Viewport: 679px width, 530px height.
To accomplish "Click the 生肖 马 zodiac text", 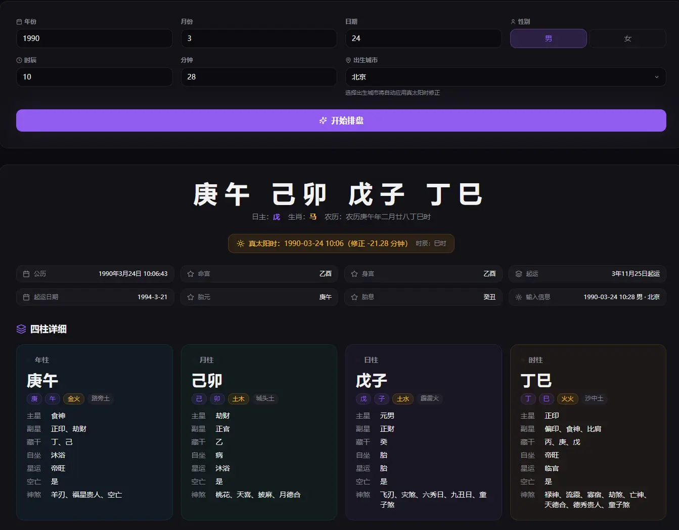I will click(x=302, y=217).
